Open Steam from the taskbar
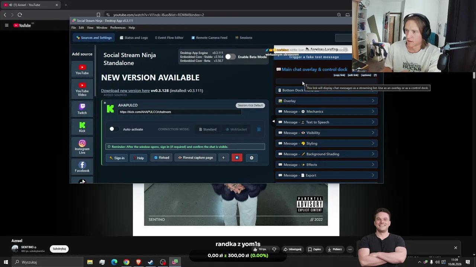Screen dimensions: 476x267 [x=151, y=262]
